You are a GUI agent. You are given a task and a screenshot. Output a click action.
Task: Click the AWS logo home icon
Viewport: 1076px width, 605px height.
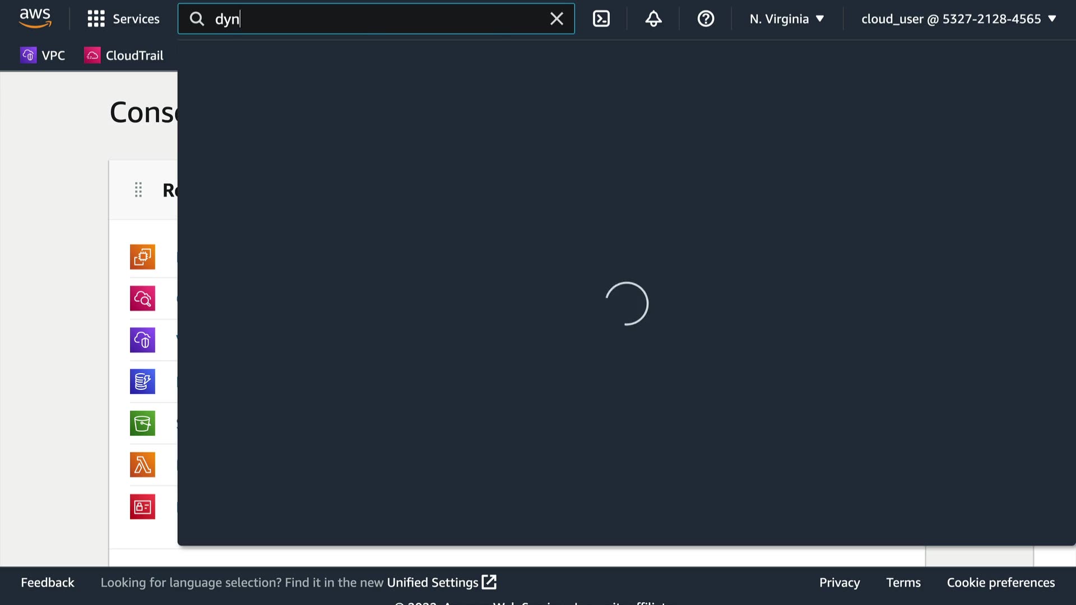click(35, 18)
